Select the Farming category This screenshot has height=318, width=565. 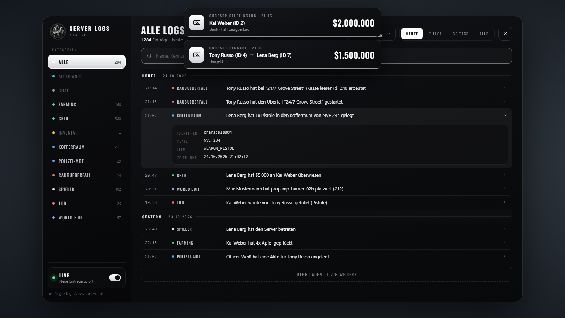(87, 105)
